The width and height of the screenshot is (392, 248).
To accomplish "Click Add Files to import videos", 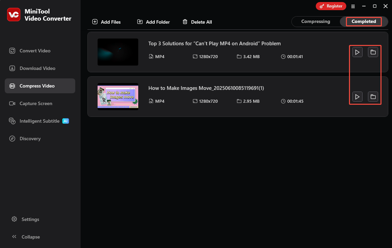I will click(x=106, y=22).
